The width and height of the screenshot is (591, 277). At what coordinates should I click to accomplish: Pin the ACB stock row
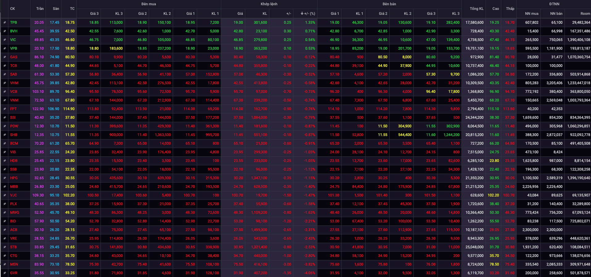pyautogui.click(x=5, y=230)
